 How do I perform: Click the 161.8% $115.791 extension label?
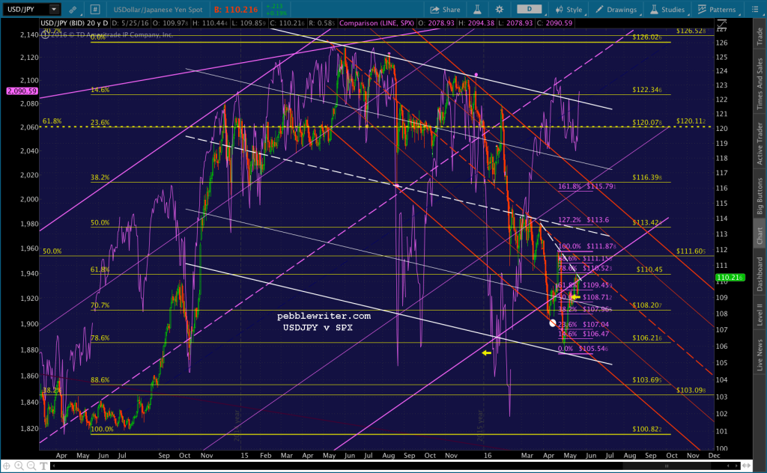click(587, 186)
